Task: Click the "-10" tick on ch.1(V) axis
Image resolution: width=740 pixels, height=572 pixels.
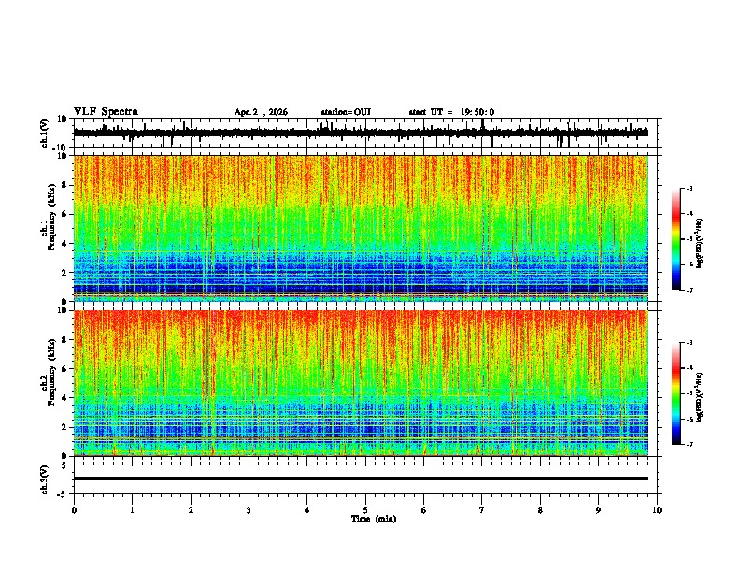Action: pyautogui.click(x=61, y=148)
